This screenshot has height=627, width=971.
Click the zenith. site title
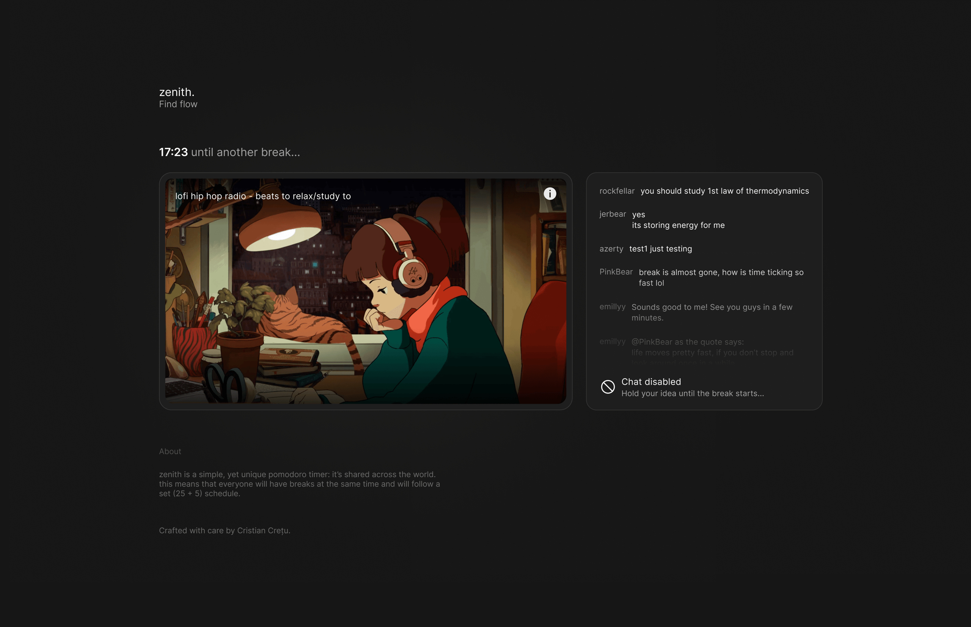click(x=177, y=92)
